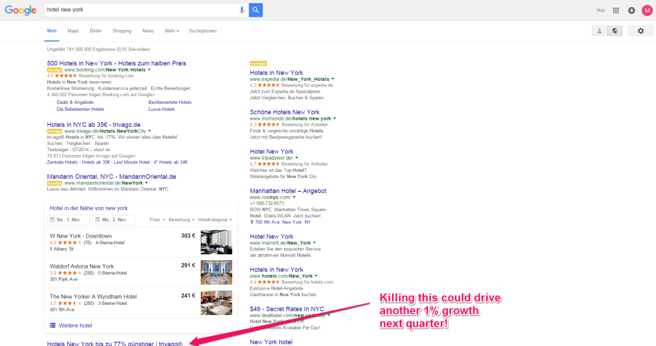Open $49 - Secret Rates In NYC ad
The width and height of the screenshot is (656, 346).
pos(286,309)
